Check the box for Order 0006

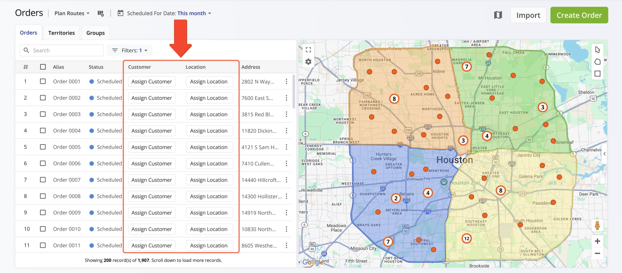(43, 163)
